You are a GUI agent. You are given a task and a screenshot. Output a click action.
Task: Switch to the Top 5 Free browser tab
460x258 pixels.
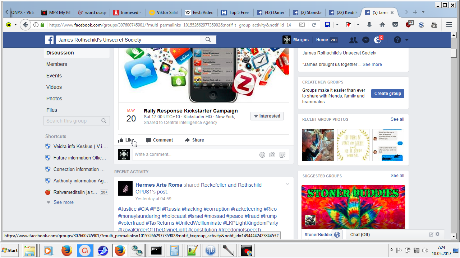[235, 13]
